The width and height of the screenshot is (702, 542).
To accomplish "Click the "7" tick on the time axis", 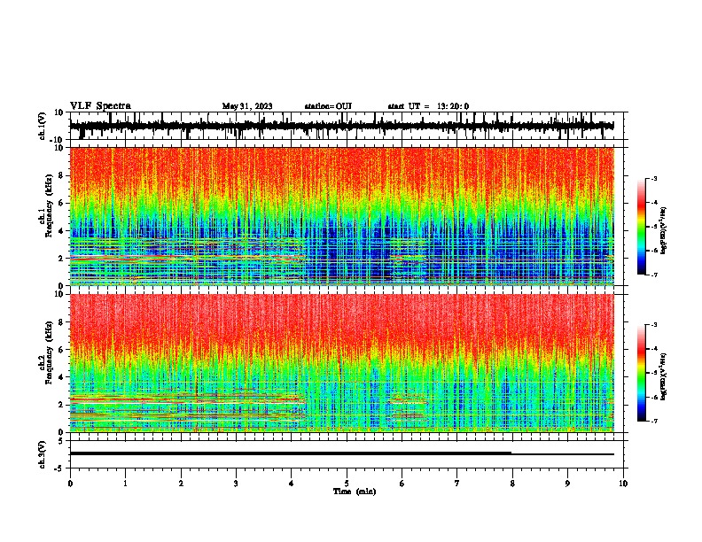I will (457, 484).
